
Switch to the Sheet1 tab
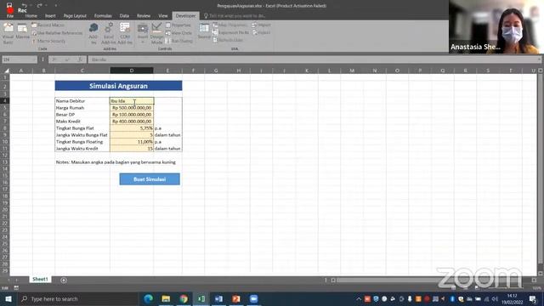click(x=40, y=280)
